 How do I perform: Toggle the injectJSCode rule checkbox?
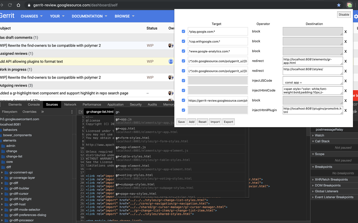tap(183, 81)
